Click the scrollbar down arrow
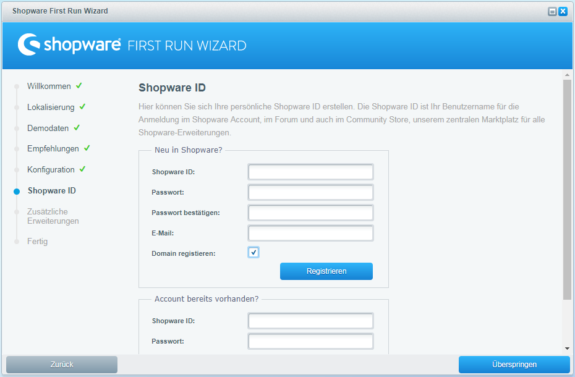This screenshot has width=575, height=377. point(568,349)
